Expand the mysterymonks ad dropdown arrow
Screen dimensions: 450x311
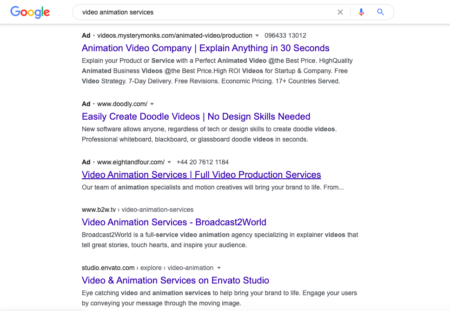[x=257, y=36]
